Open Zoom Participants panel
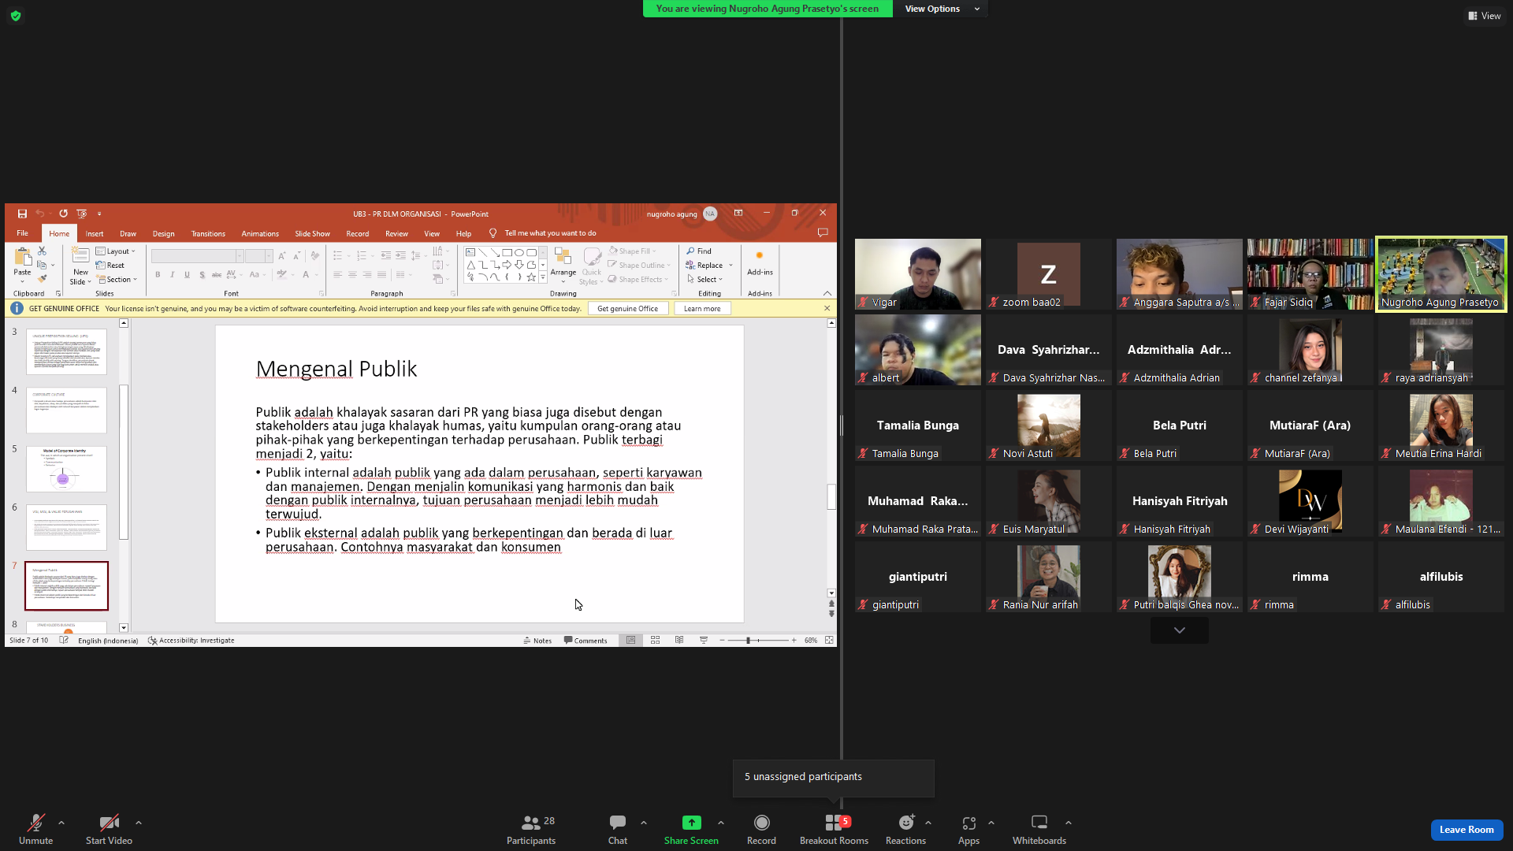Viewport: 1513px width, 851px height. pyautogui.click(x=531, y=830)
